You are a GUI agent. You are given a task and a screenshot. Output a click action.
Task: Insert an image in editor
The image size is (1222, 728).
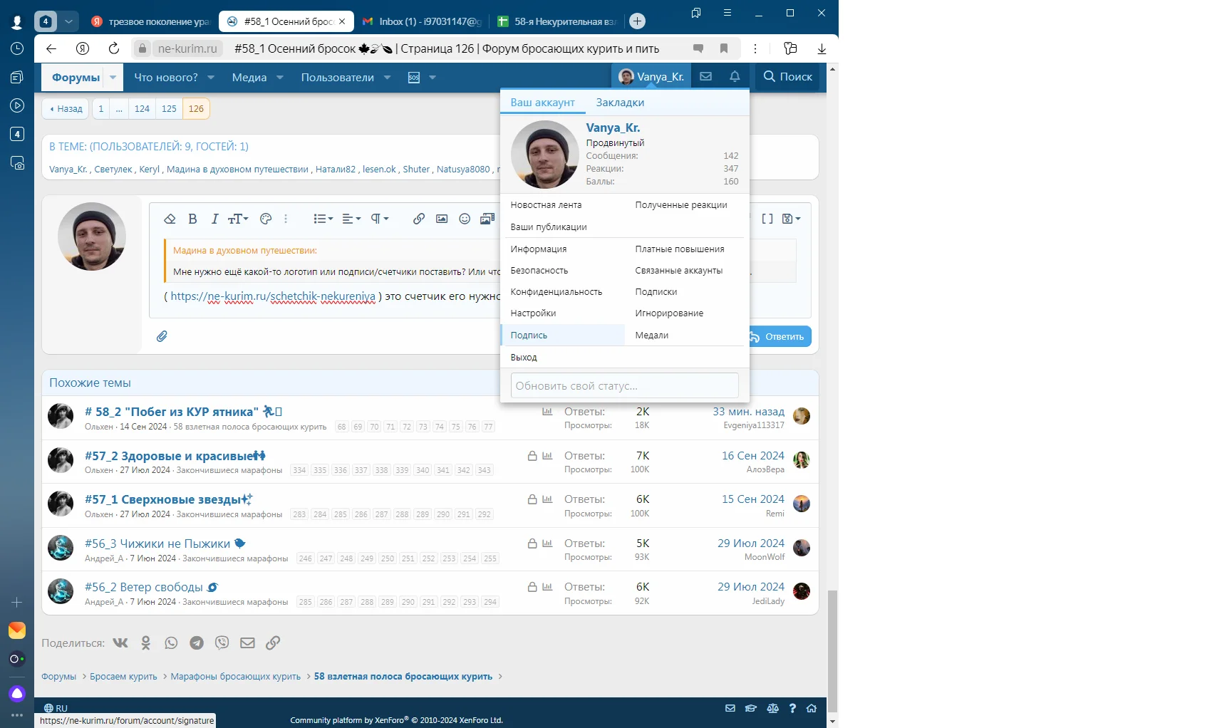tap(442, 219)
